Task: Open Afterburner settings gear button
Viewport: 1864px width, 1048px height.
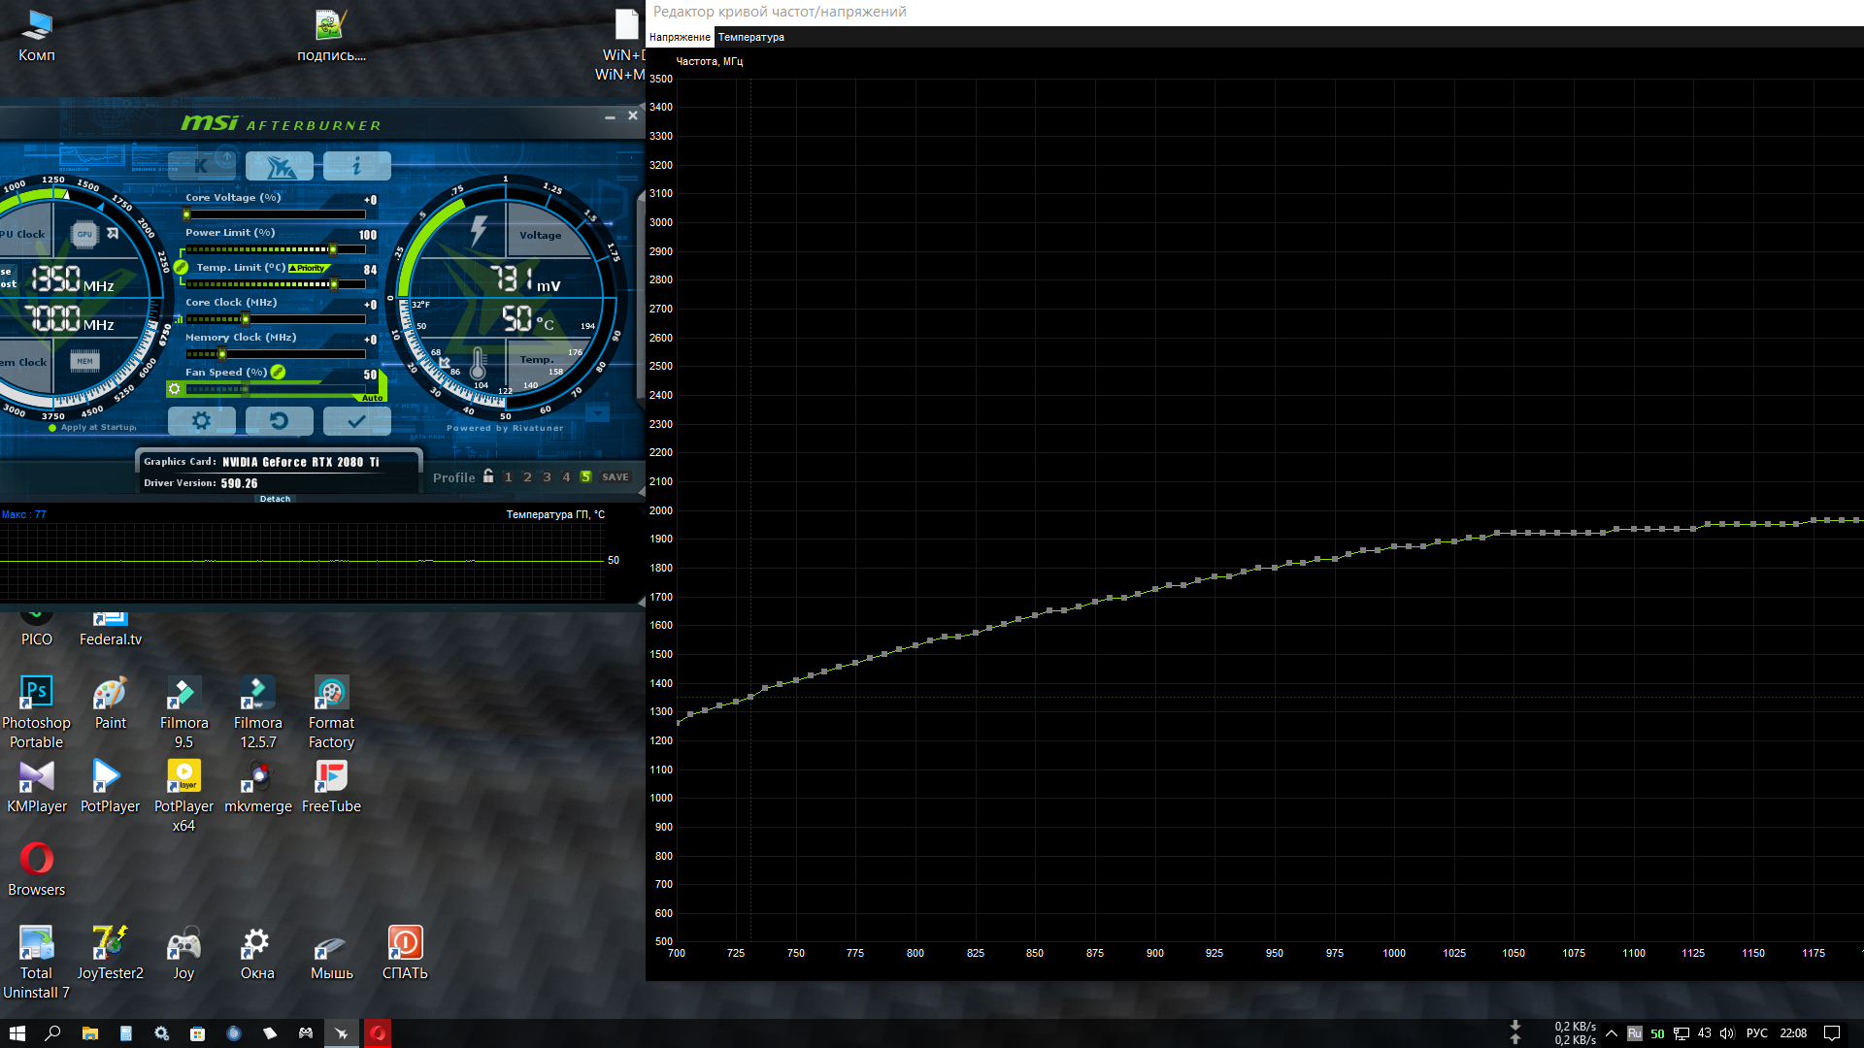Action: tap(202, 421)
